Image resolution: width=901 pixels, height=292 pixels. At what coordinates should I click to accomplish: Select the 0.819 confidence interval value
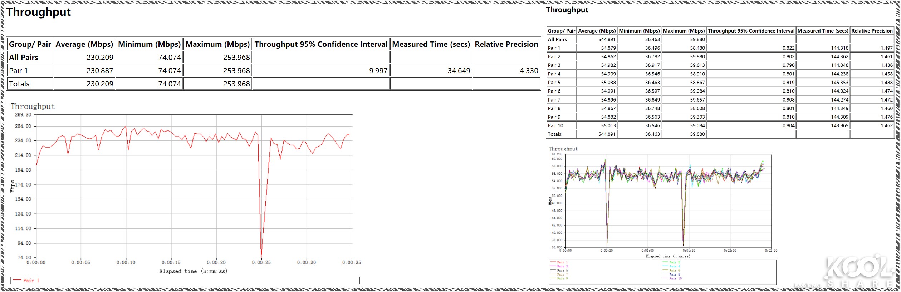(788, 82)
